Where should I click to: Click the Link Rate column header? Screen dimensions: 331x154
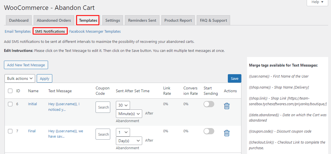167,91
